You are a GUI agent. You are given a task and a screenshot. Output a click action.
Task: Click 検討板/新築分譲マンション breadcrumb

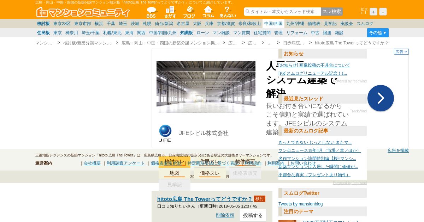click(87, 43)
